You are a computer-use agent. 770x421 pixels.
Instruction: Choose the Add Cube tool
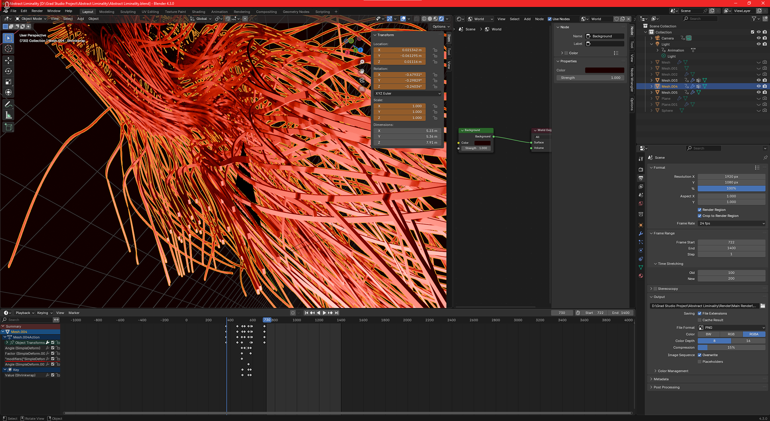tap(8, 128)
